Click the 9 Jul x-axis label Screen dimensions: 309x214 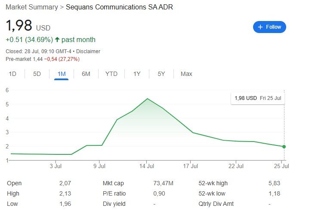(x=99, y=166)
